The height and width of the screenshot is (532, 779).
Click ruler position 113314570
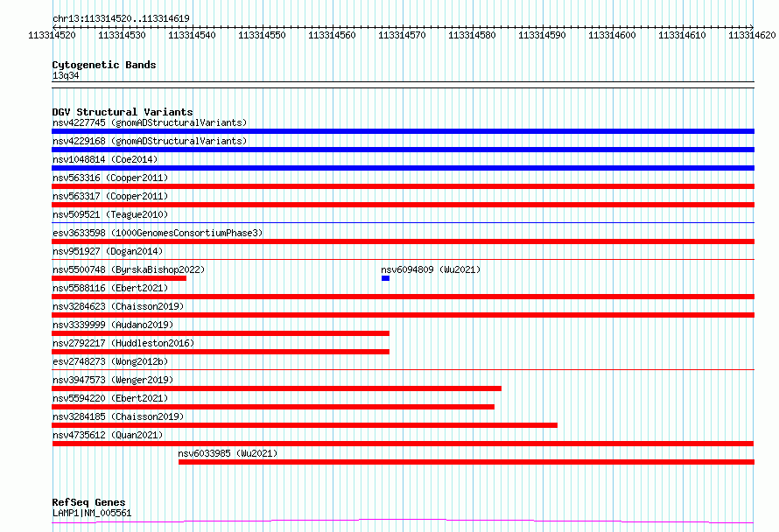(402, 35)
